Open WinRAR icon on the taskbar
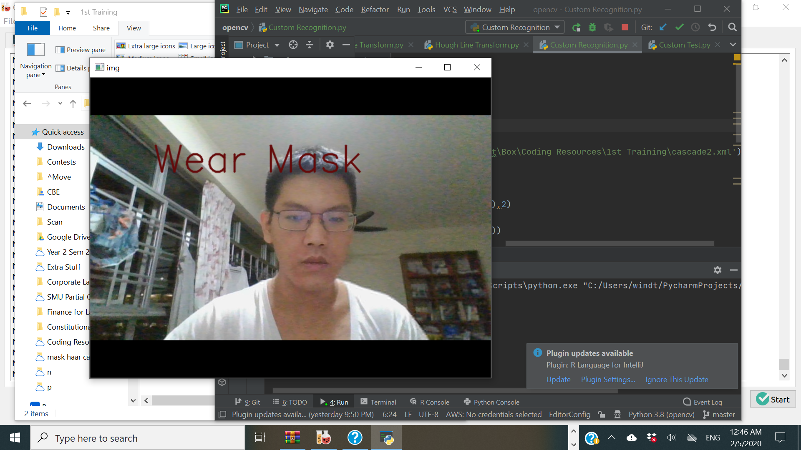 pos(292,437)
